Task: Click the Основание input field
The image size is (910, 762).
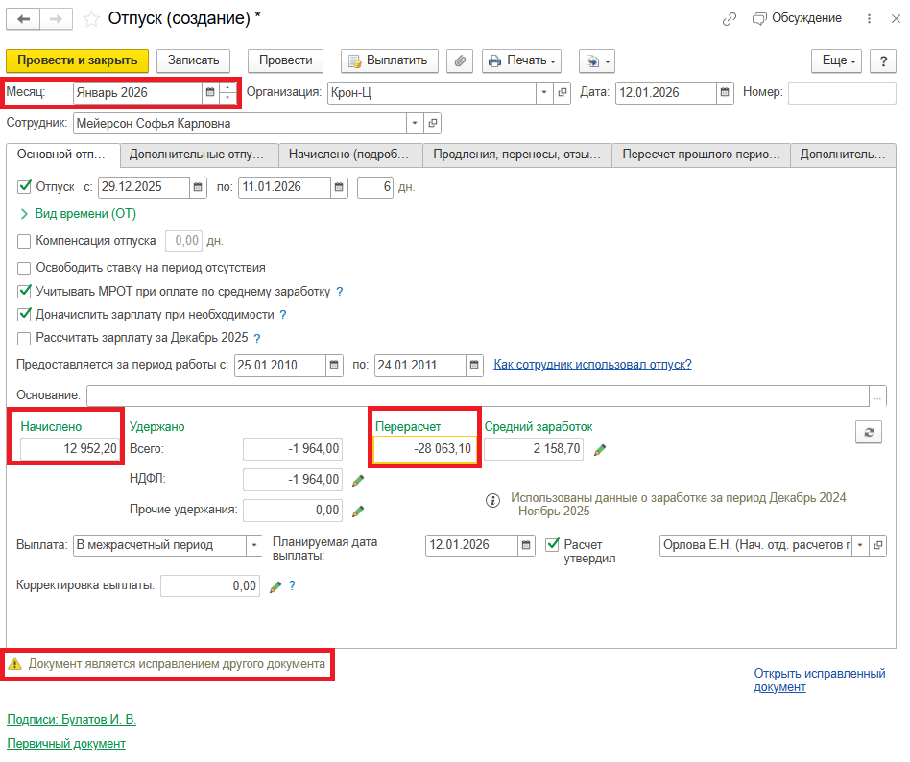Action: click(x=477, y=395)
